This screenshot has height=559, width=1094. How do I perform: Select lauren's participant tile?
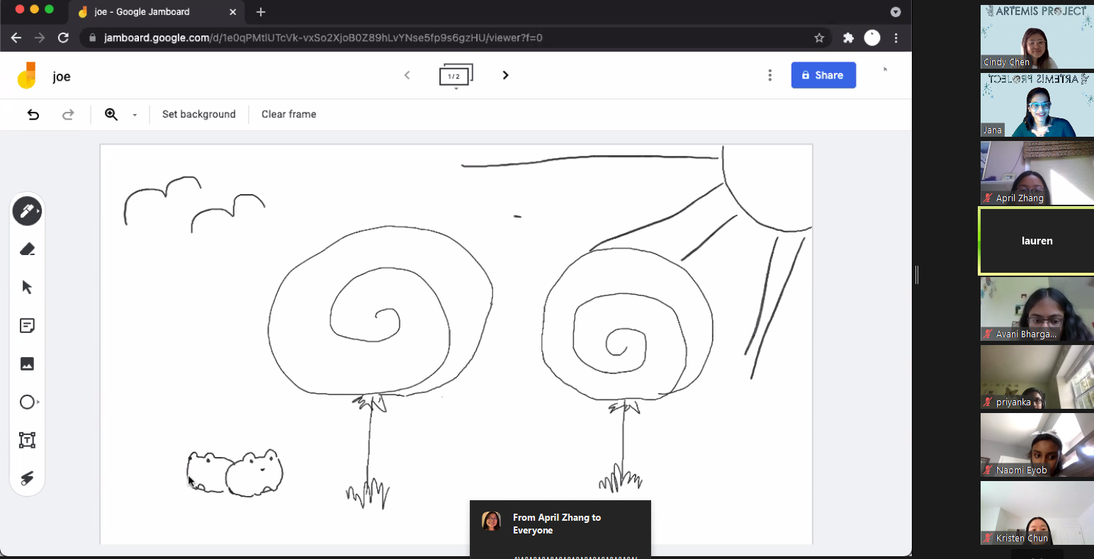1037,240
